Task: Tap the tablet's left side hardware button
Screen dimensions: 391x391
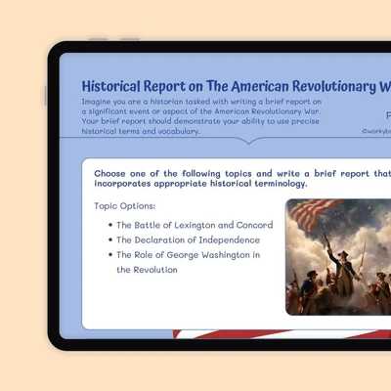Action: tap(46, 96)
